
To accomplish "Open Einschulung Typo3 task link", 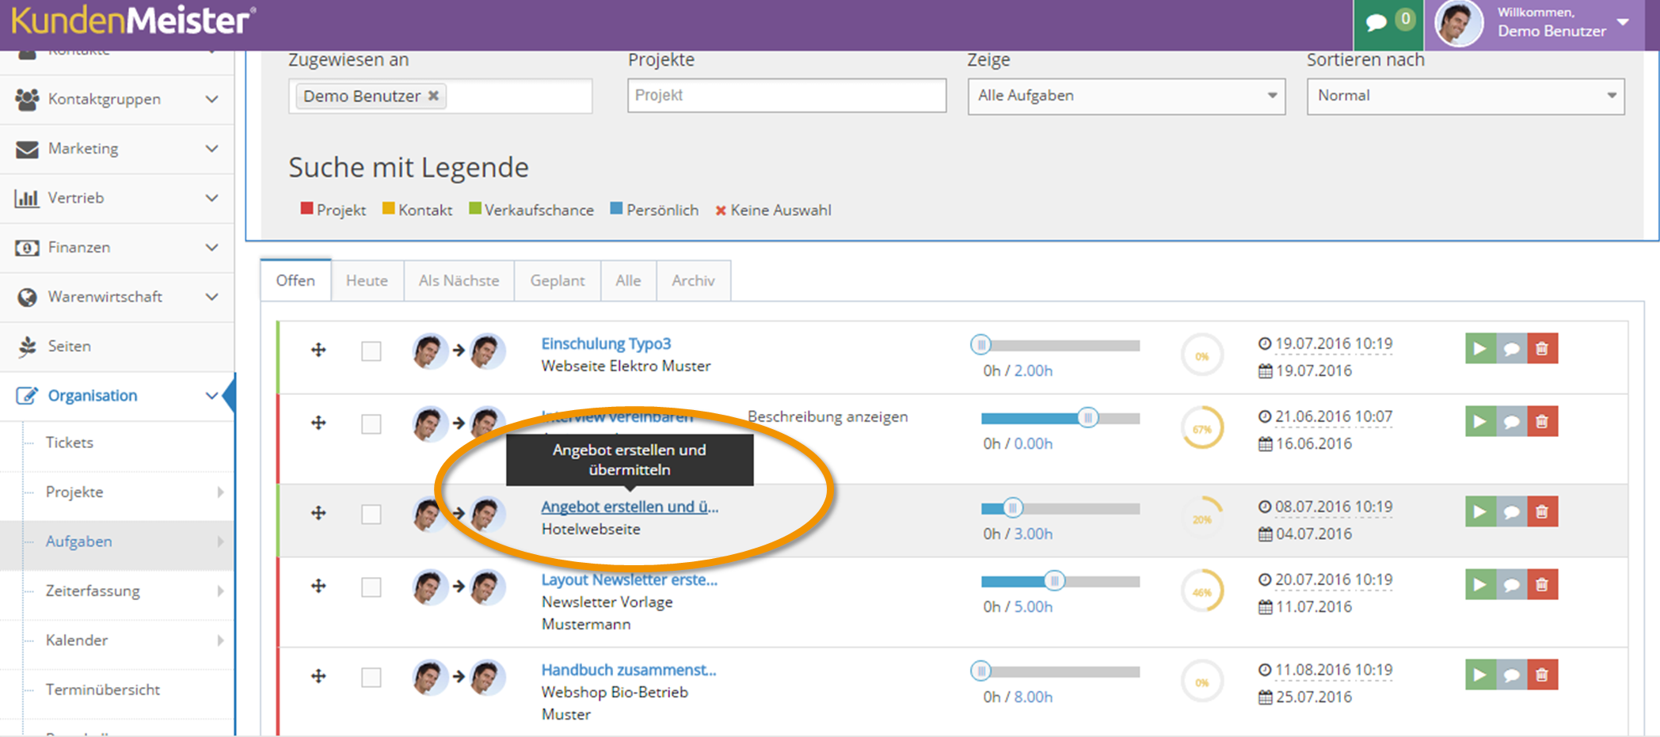I will pyautogui.click(x=606, y=344).
